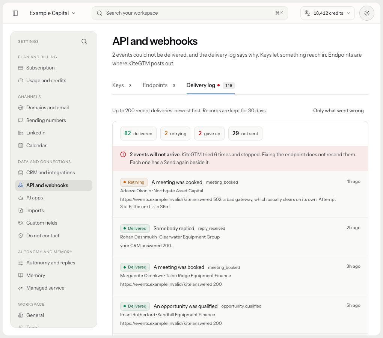Open Memory settings
Viewport: 383px width, 338px height.
point(54,276)
